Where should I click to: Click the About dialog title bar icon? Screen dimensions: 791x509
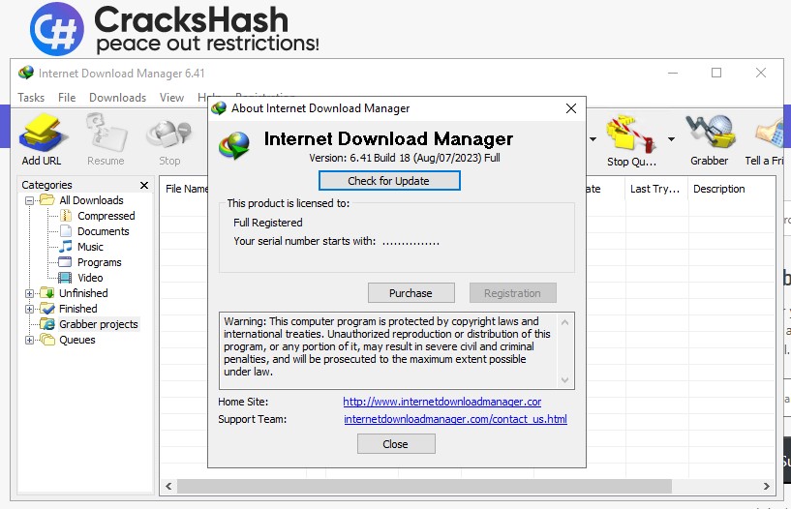coord(219,107)
